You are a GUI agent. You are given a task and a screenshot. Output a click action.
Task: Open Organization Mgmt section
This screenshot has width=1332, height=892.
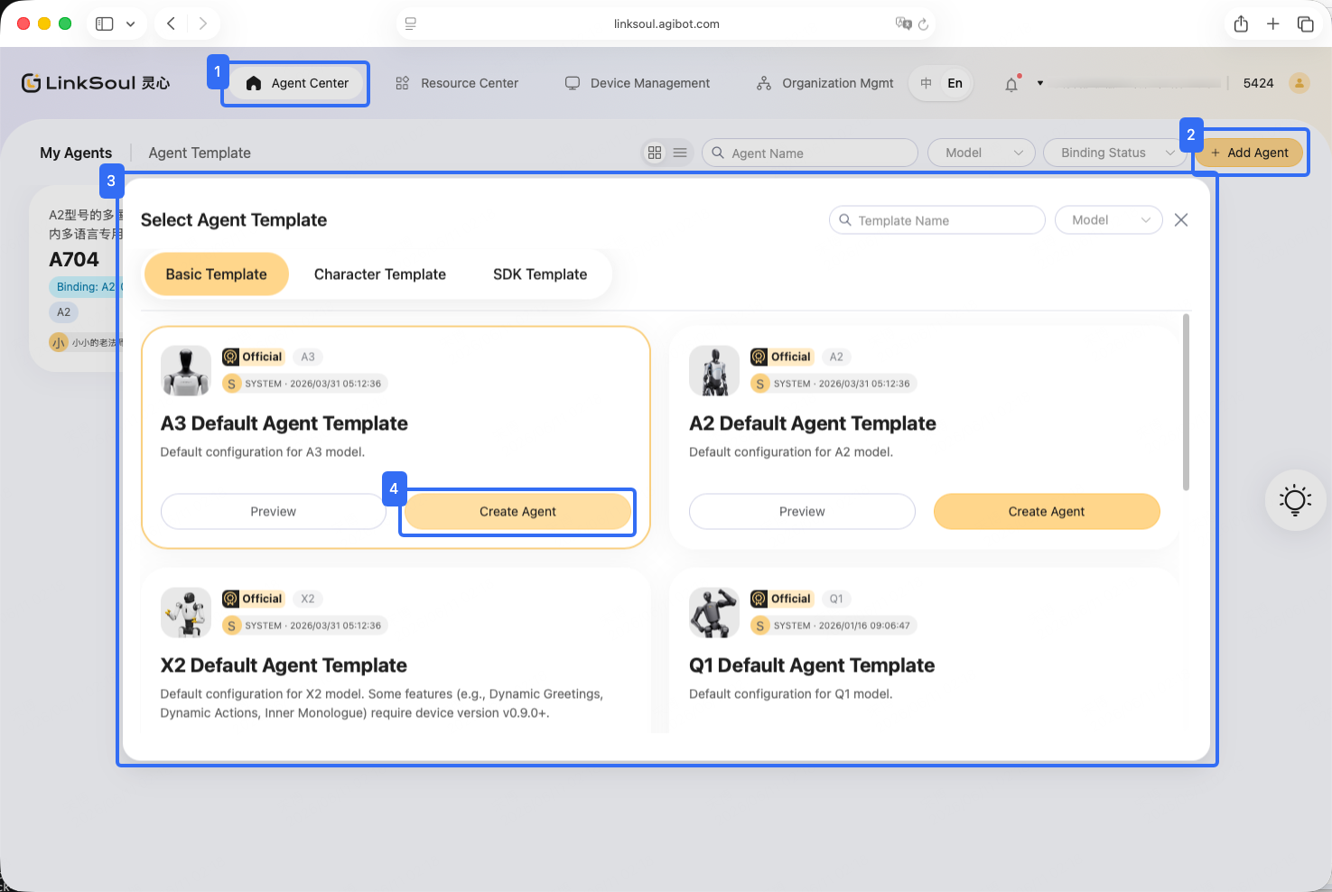coord(825,83)
